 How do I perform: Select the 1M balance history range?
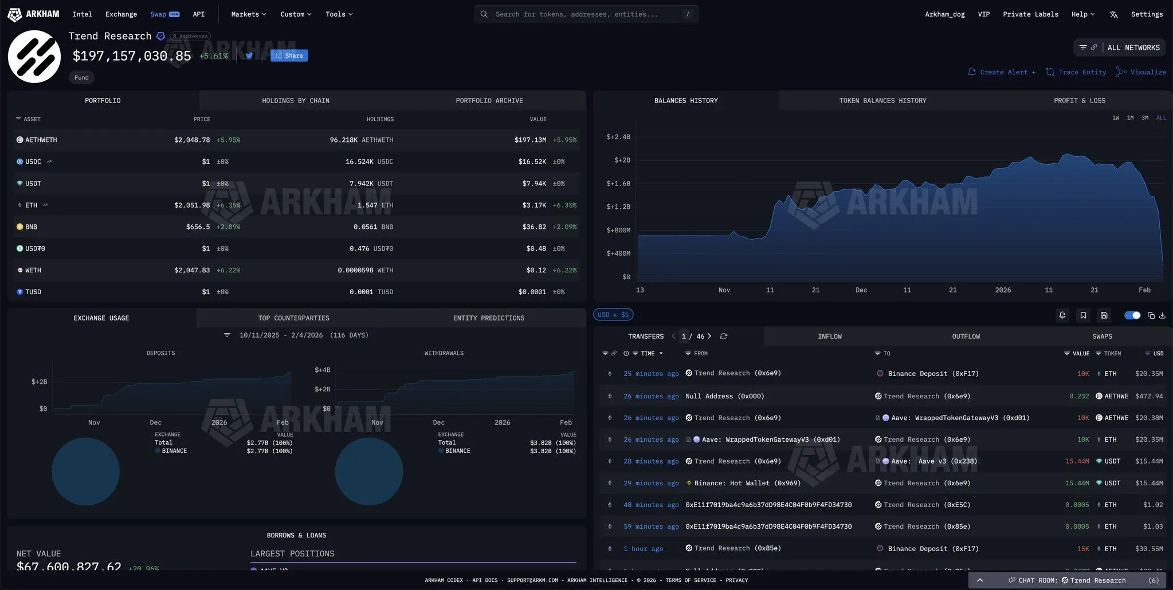pyautogui.click(x=1130, y=118)
